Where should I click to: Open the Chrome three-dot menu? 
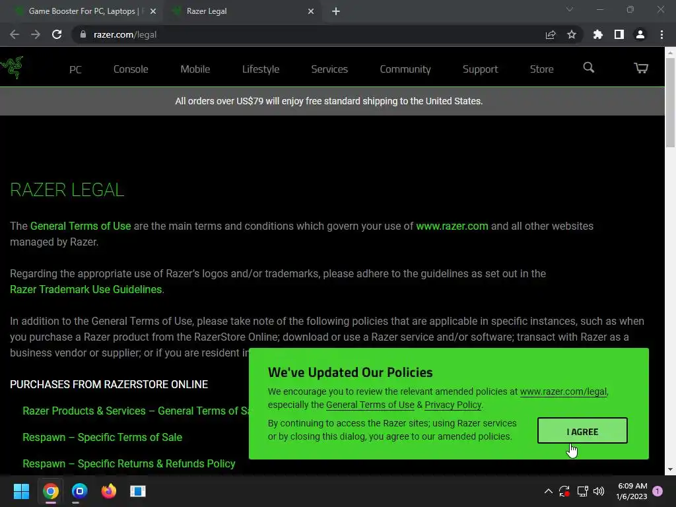pyautogui.click(x=661, y=34)
